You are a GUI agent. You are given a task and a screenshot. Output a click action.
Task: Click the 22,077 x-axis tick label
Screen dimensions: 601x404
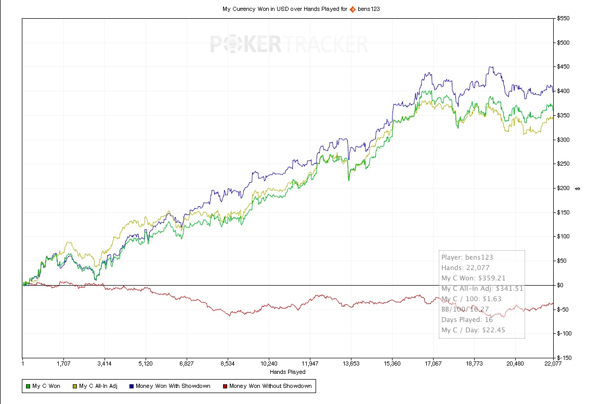[553, 363]
